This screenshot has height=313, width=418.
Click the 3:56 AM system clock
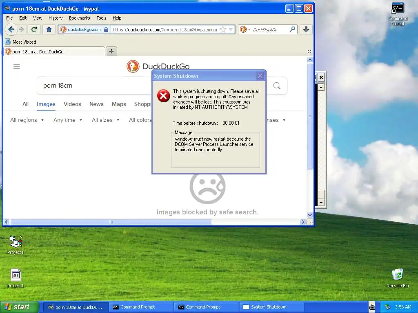point(403,307)
